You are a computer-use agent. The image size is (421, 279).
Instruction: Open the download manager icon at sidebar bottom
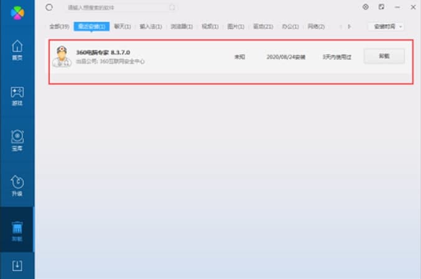point(17,265)
